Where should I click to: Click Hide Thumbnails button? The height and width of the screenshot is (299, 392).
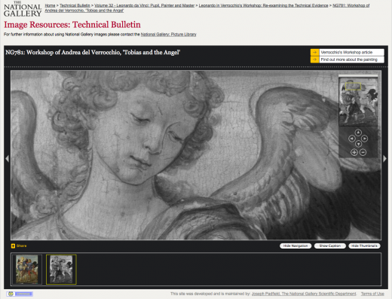click(x=364, y=246)
